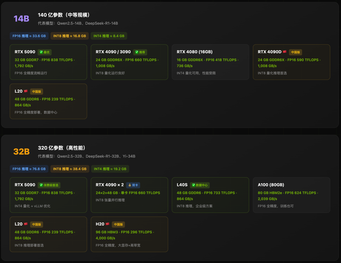341x263 pixels.
Task: Click the flag icon next to L20 in the 32B section
Action: (26, 224)
